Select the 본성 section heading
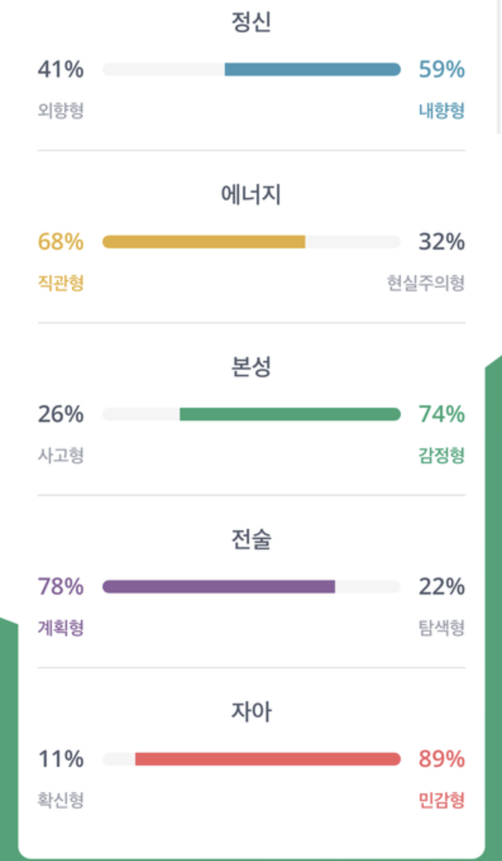Viewport: 502px width, 861px height. [252, 368]
